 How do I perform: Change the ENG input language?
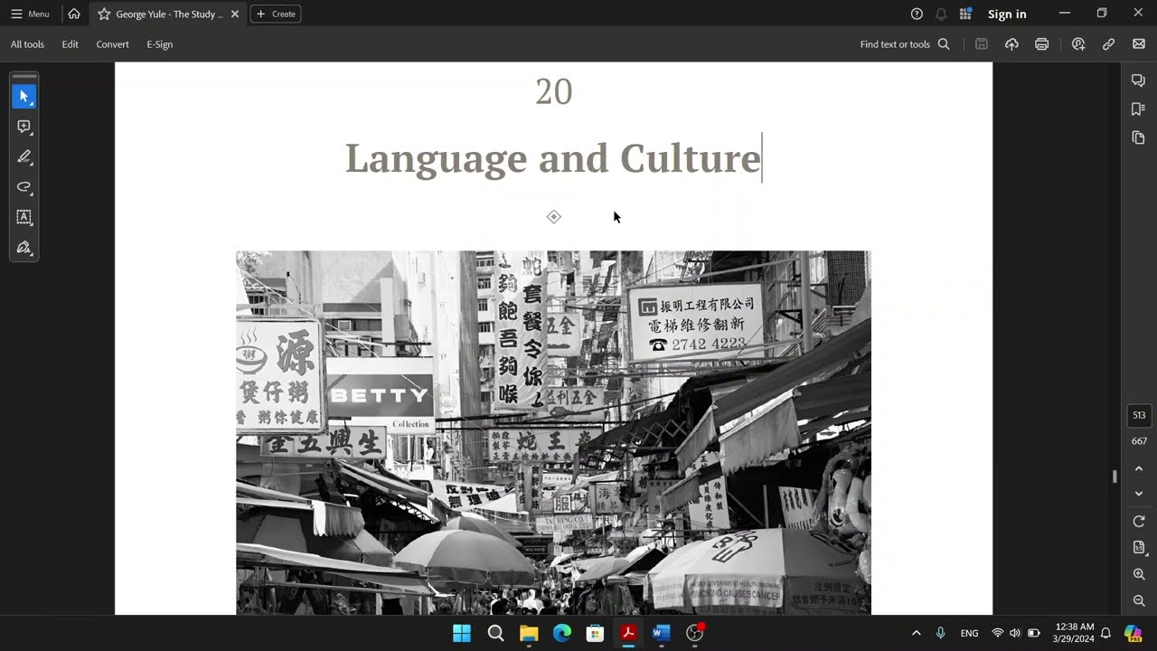tap(969, 633)
